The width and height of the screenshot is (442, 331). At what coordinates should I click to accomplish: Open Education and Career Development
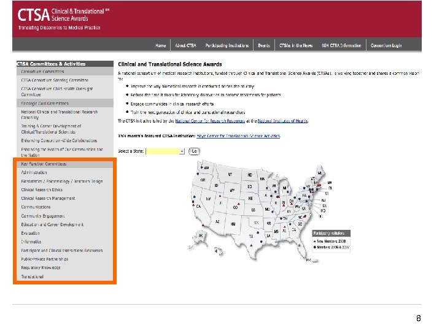[52, 224]
